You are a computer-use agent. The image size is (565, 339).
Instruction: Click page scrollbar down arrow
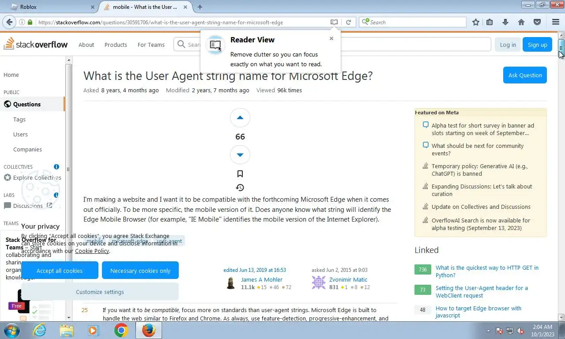[x=561, y=317]
